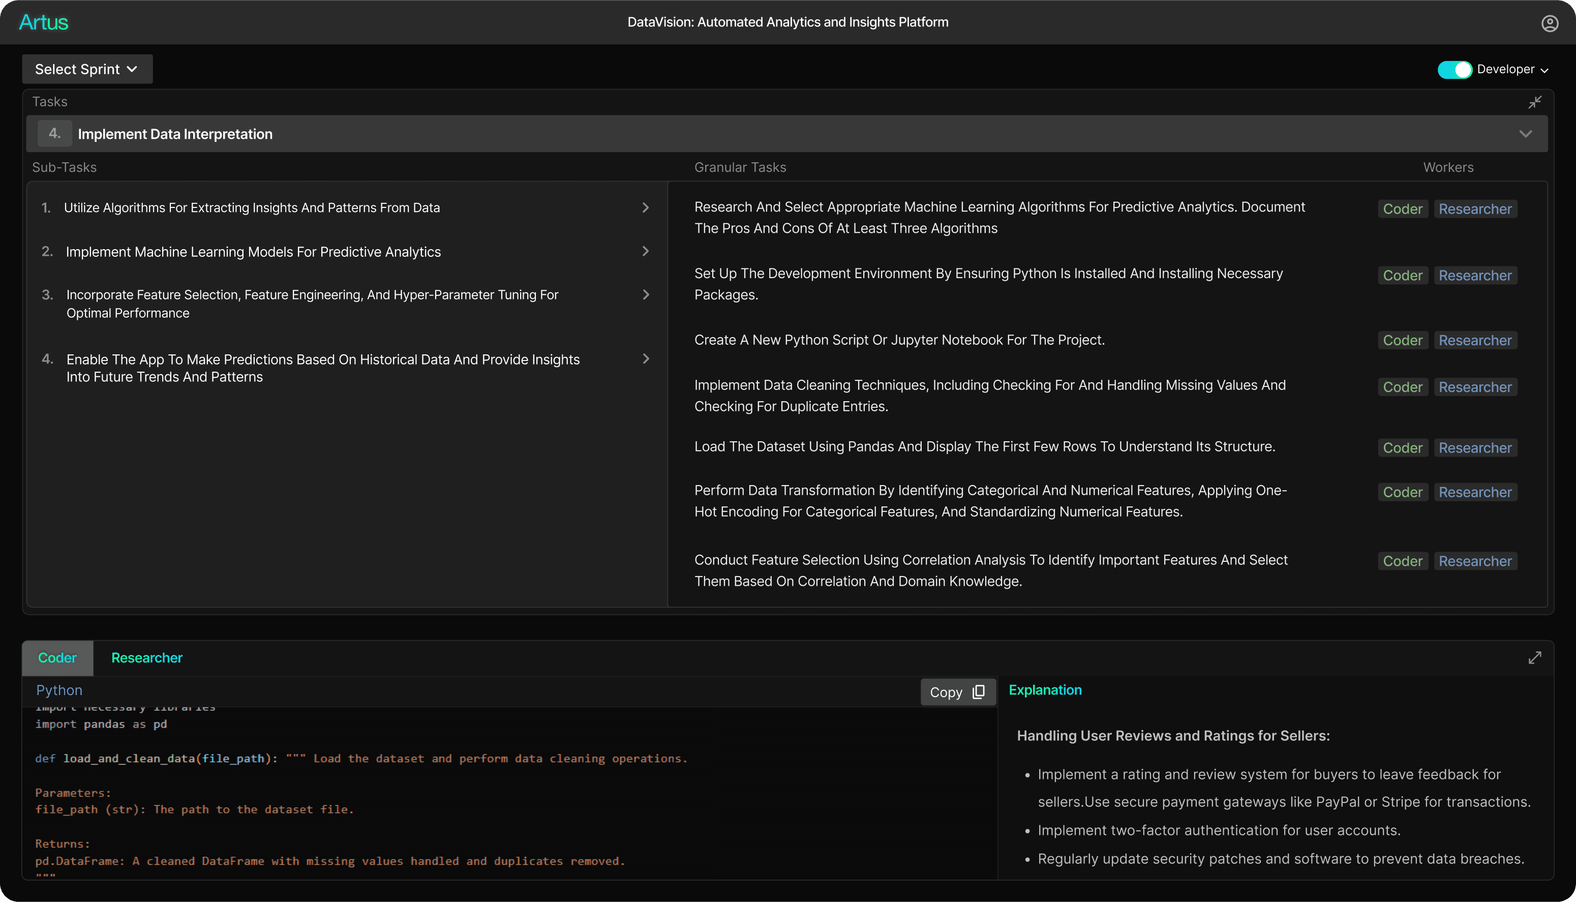Open the Select Sprint dropdown
Viewport: 1576px width, 902px height.
(x=86, y=68)
